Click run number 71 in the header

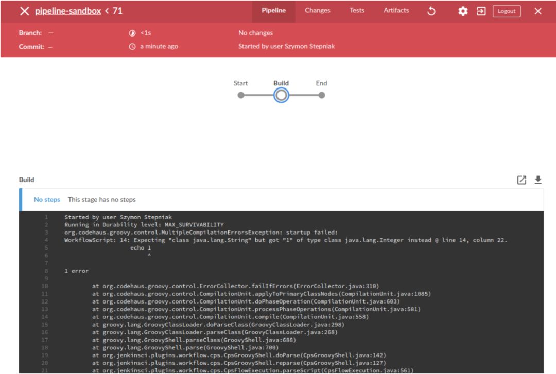(x=117, y=11)
